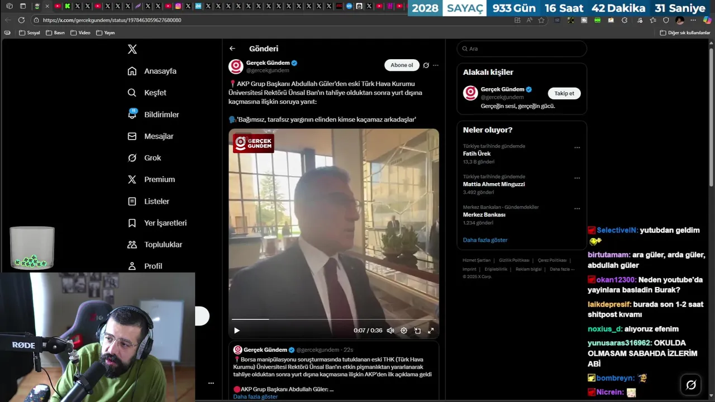715x402 pixels.
Task: Open the quoted Gerçek Gündem post
Action: click(x=333, y=371)
